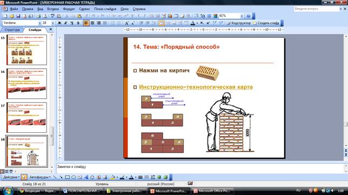Select the Oval drawing tool
348x195 pixels.
pos(73,177)
